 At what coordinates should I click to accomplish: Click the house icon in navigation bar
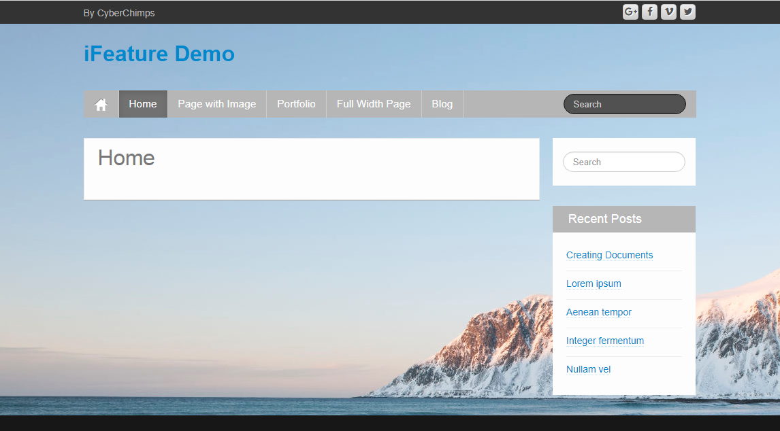[101, 105]
